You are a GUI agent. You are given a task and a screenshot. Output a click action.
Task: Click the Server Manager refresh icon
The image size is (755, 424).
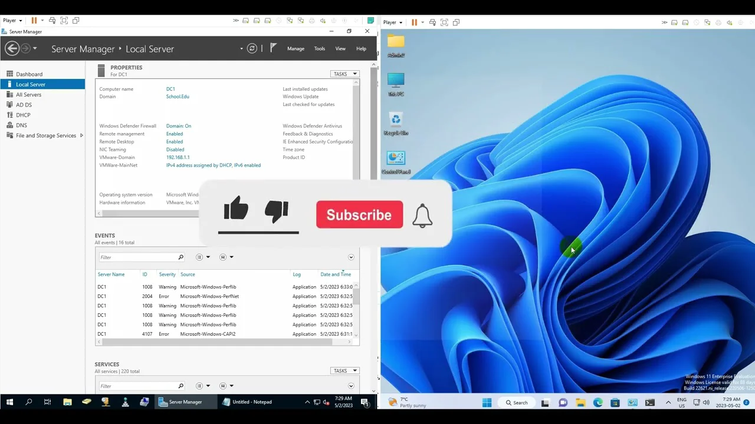(252, 49)
